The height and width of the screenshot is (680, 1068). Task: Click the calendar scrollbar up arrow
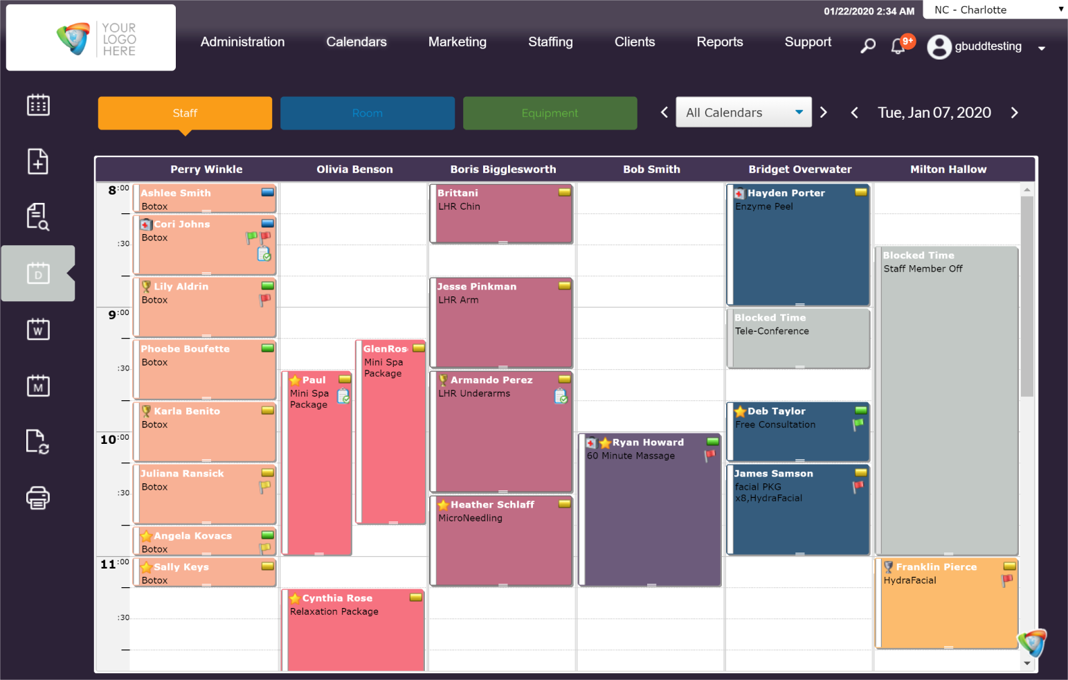coord(1027,190)
